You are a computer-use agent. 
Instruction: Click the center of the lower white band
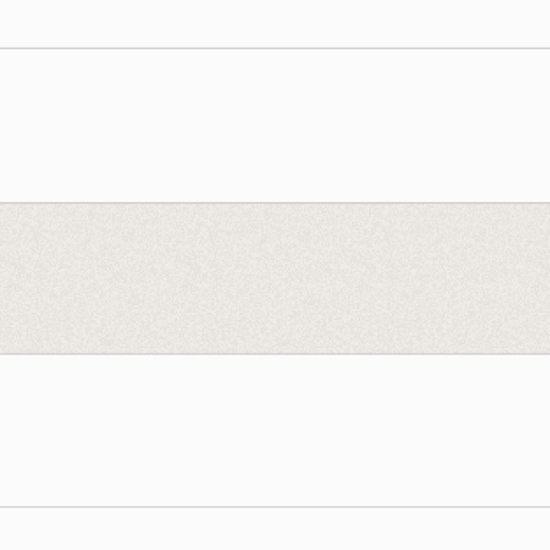click(275, 430)
